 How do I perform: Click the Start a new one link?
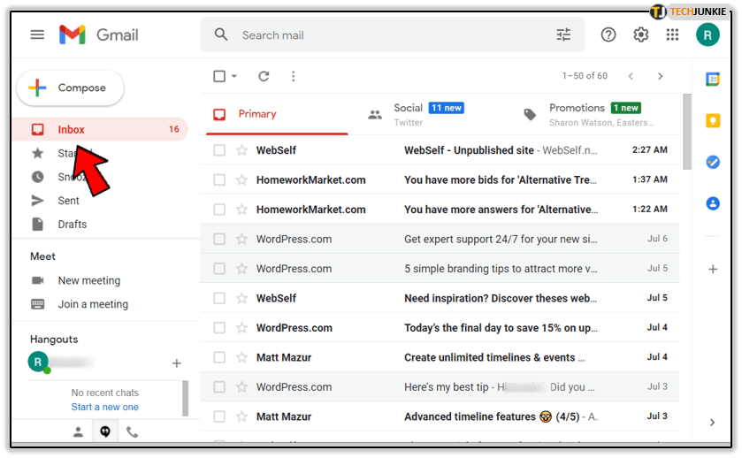coord(104,407)
